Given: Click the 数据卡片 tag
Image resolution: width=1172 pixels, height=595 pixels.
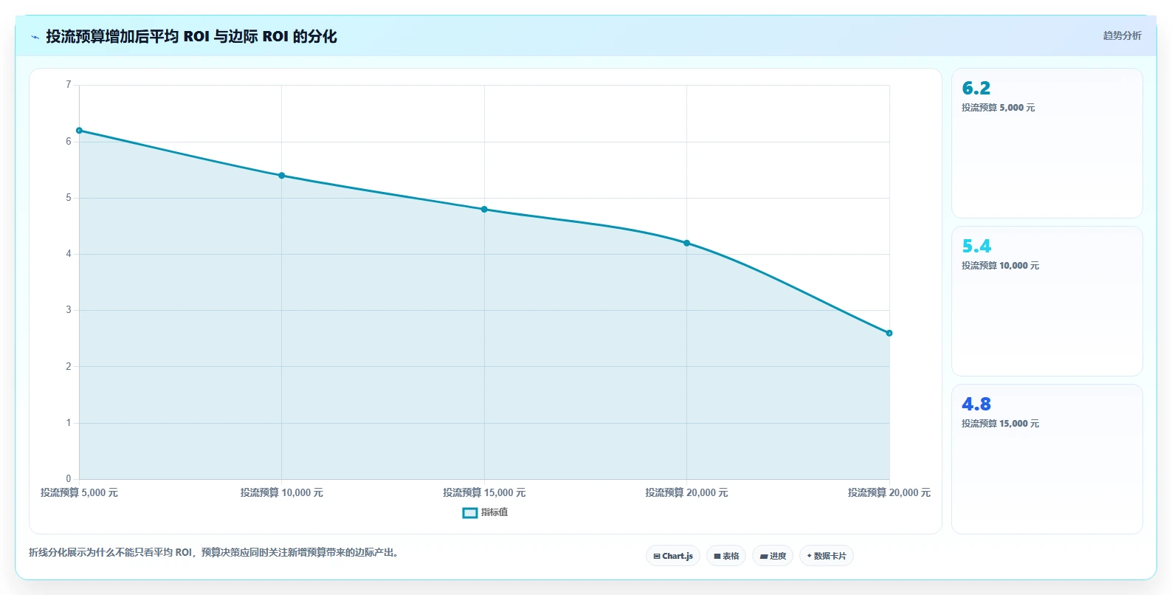Looking at the screenshot, I should (x=827, y=556).
